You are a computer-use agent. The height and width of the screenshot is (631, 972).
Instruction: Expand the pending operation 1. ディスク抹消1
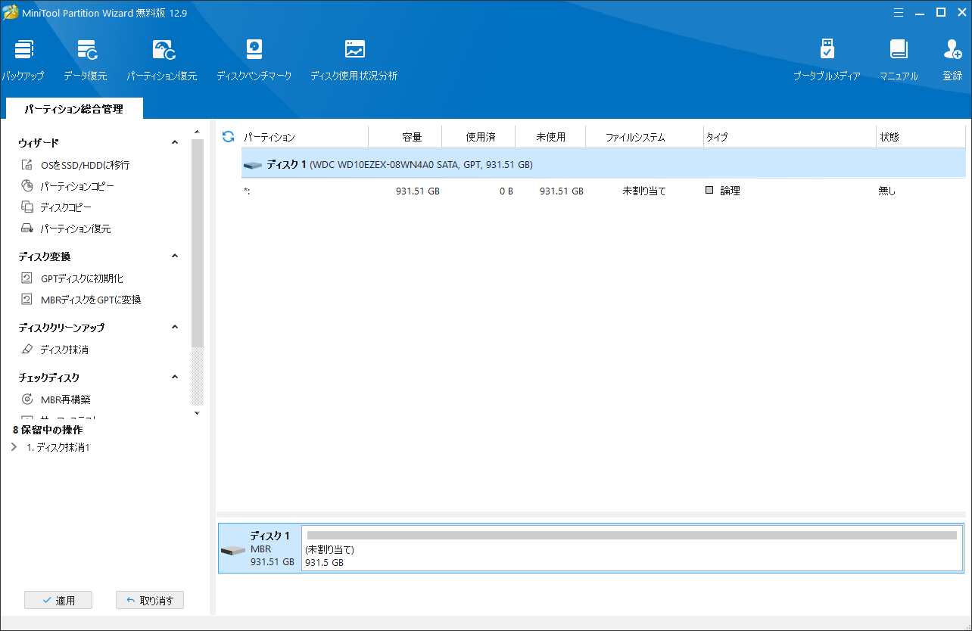14,447
